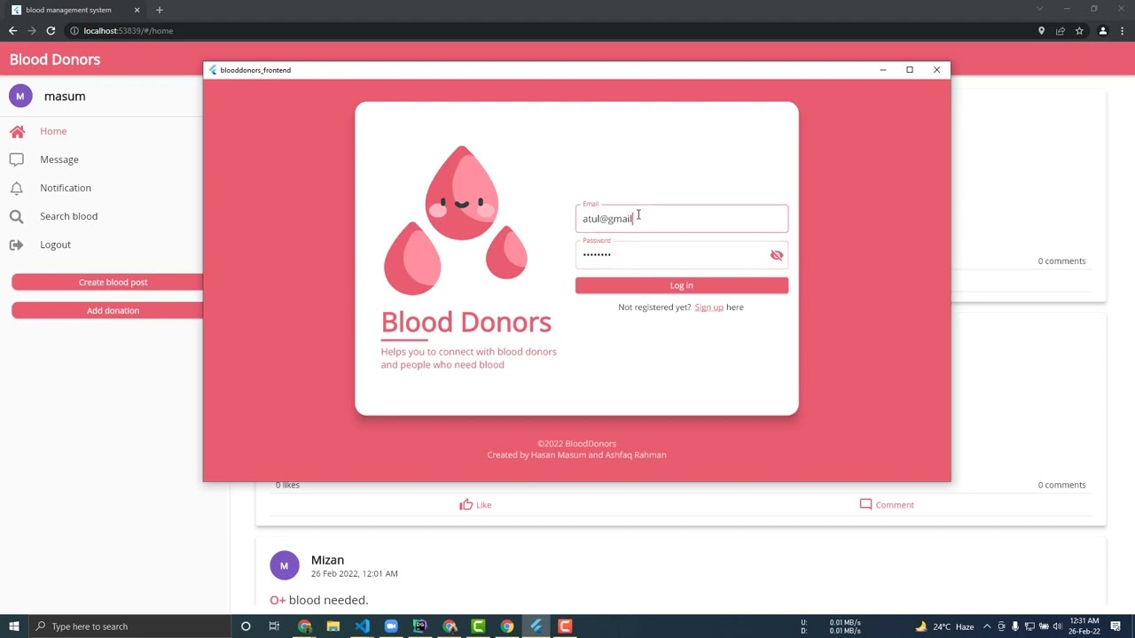Image resolution: width=1135 pixels, height=638 pixels.
Task: Click the Blood Donors header title
Action: pyautogui.click(x=55, y=59)
